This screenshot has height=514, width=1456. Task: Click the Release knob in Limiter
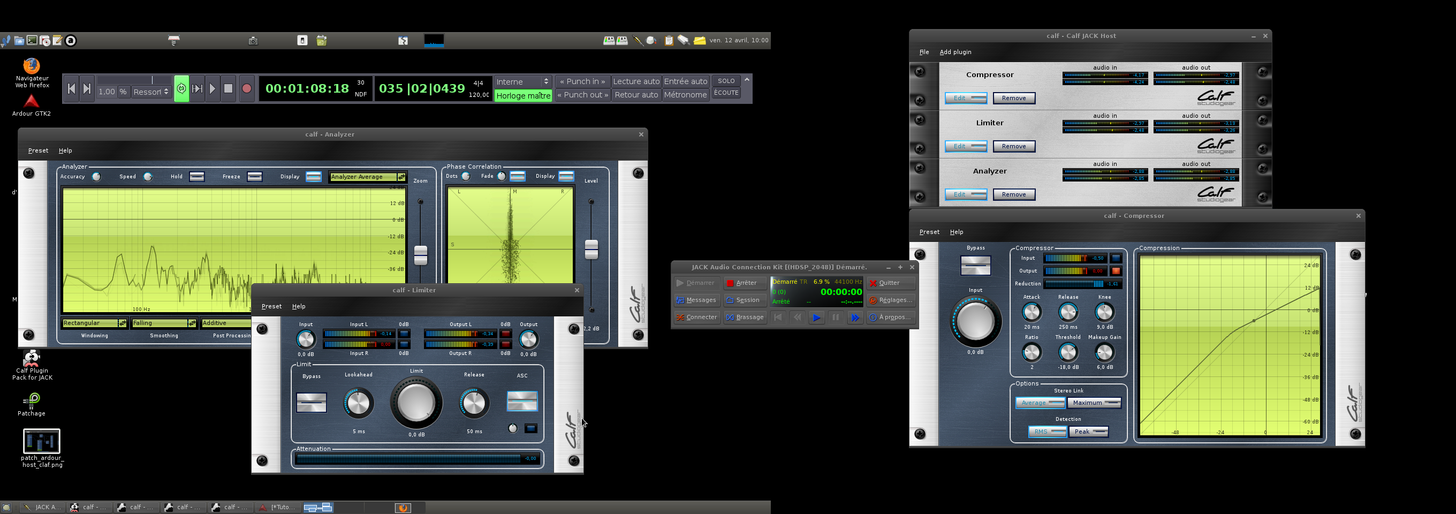474,403
